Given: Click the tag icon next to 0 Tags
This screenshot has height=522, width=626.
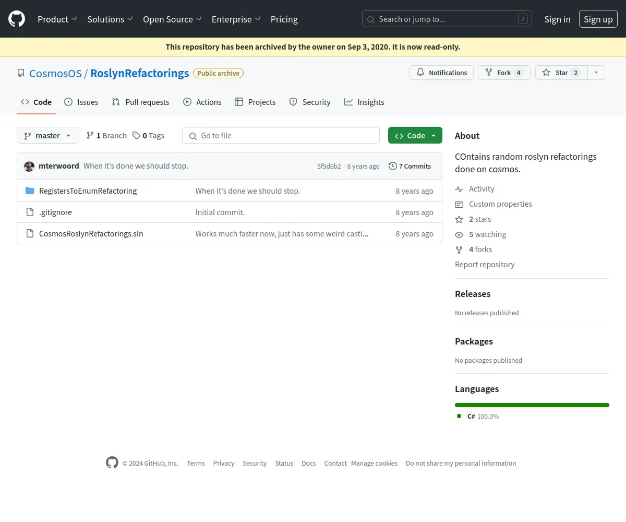Looking at the screenshot, I should click(136, 135).
